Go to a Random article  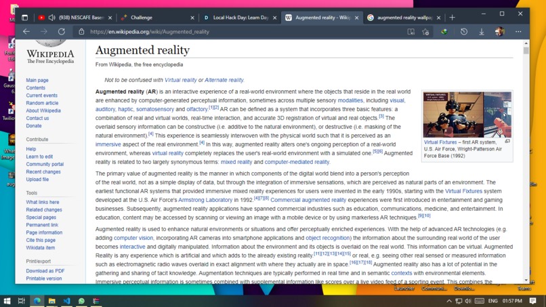click(42, 103)
